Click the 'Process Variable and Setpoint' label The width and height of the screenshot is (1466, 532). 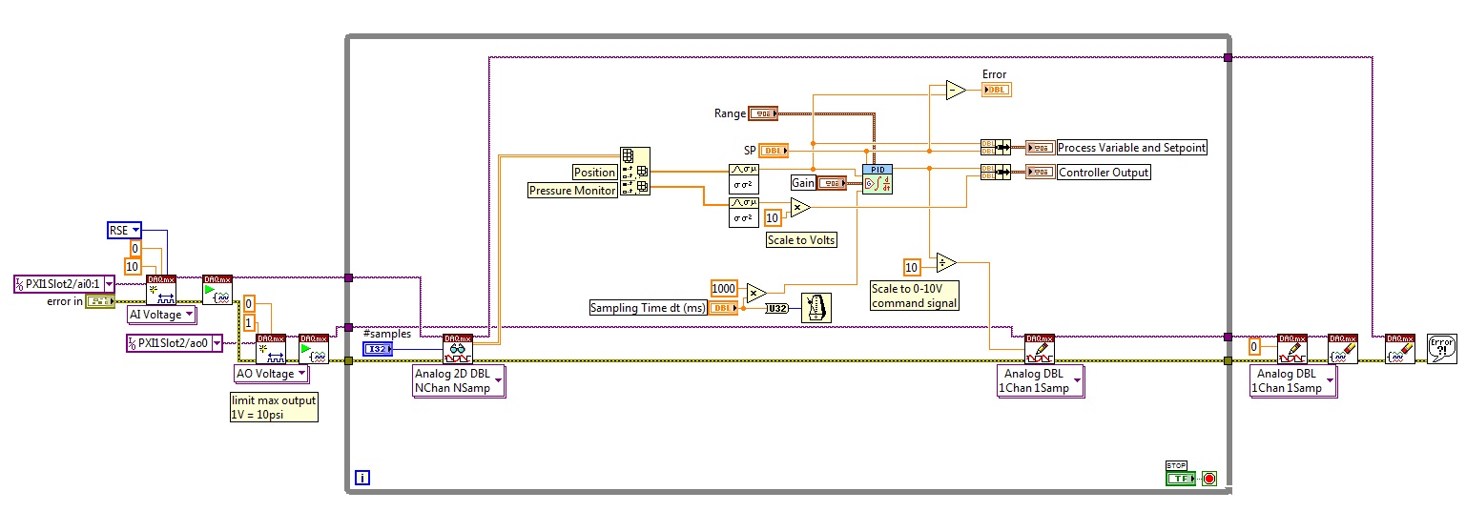(1132, 148)
